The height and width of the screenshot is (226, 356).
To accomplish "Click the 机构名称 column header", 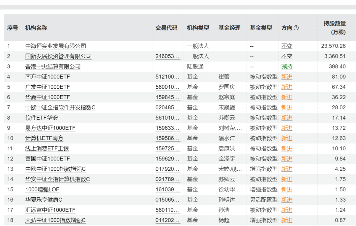I will tap(36, 28).
